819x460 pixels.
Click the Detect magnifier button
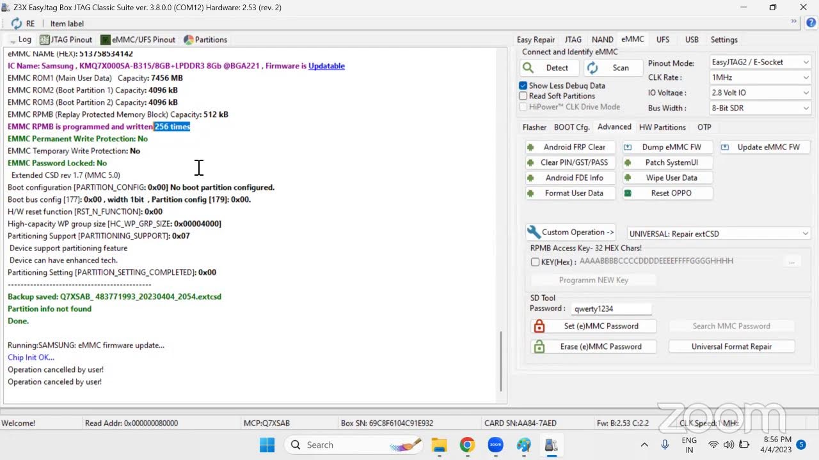click(x=550, y=68)
